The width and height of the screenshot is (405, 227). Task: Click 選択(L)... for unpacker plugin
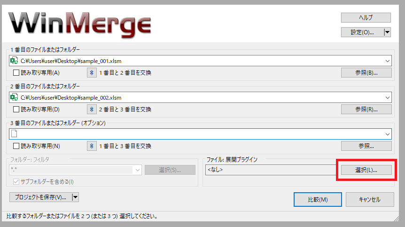(x=366, y=170)
